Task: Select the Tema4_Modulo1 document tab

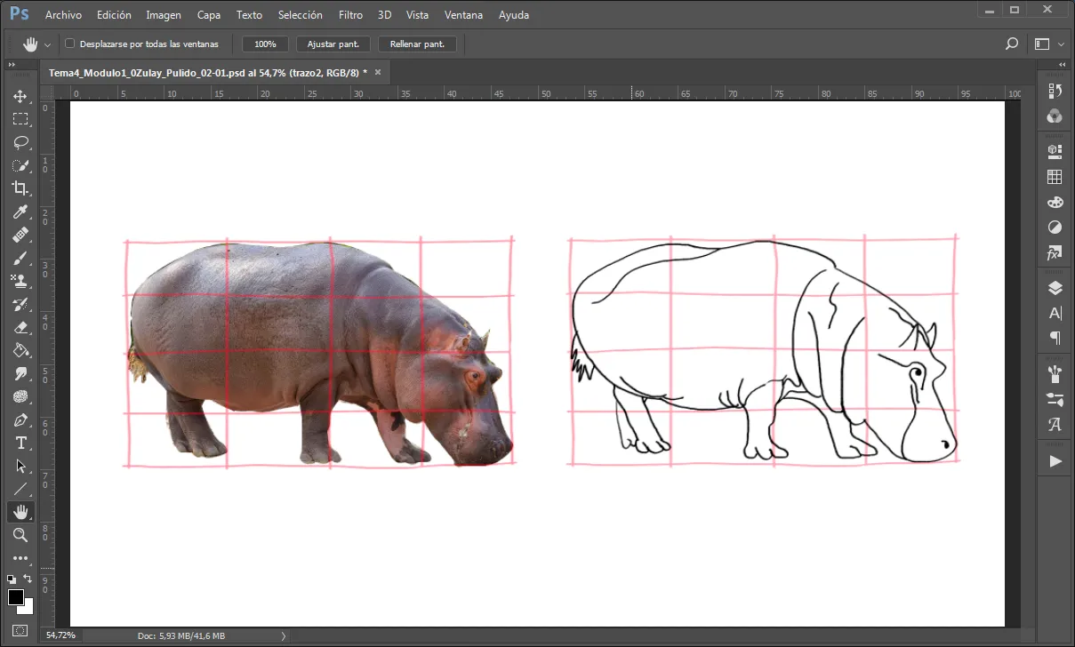Action: point(213,72)
